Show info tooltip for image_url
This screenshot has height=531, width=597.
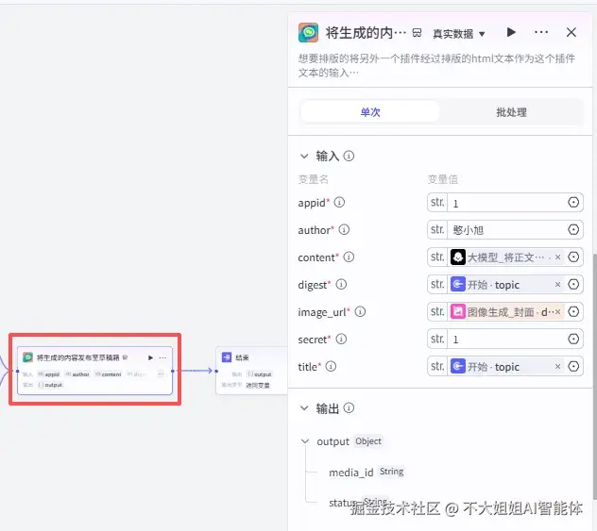coord(360,311)
